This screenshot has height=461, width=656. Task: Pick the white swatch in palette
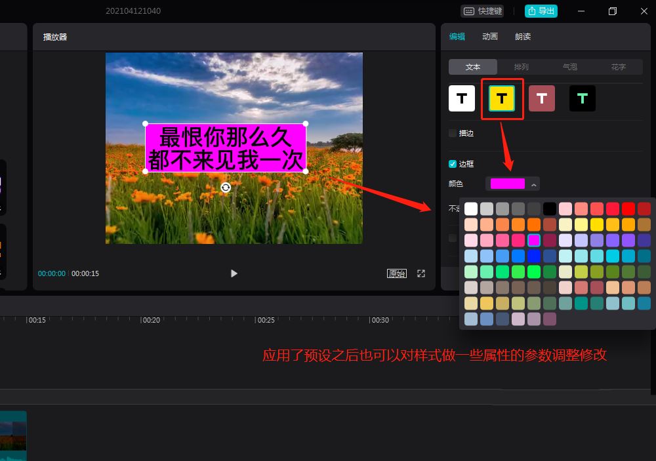(470, 209)
